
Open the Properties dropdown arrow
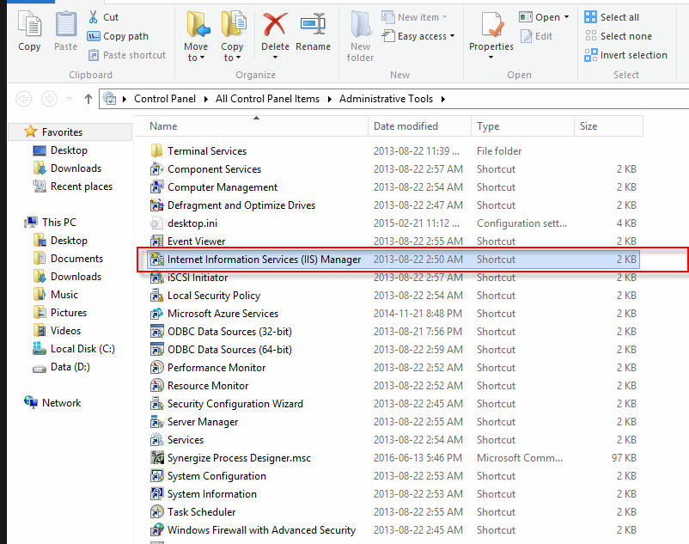point(491,57)
